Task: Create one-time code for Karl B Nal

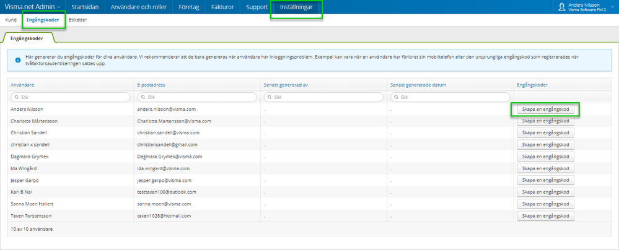Action: [545, 192]
